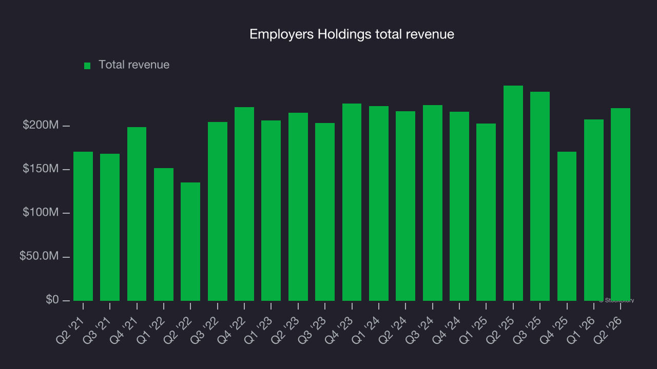This screenshot has height=369, width=657.
Task: Click the $200M y-axis label
Action: [x=41, y=126]
